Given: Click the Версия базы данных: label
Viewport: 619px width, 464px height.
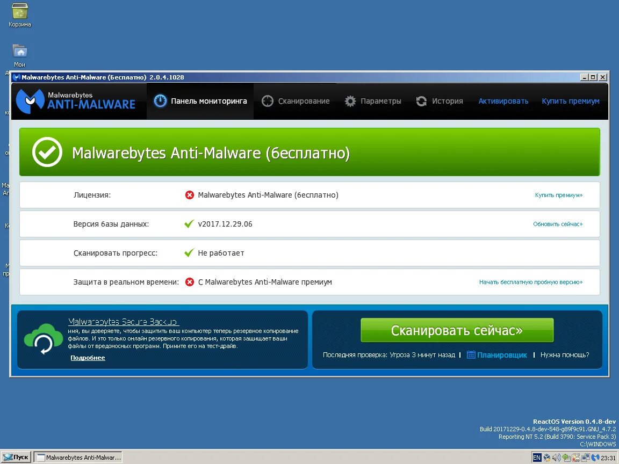Looking at the screenshot, I should [x=111, y=224].
